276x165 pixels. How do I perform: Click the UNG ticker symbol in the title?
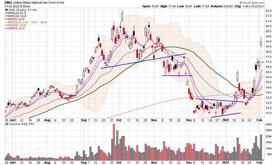coord(8,3)
